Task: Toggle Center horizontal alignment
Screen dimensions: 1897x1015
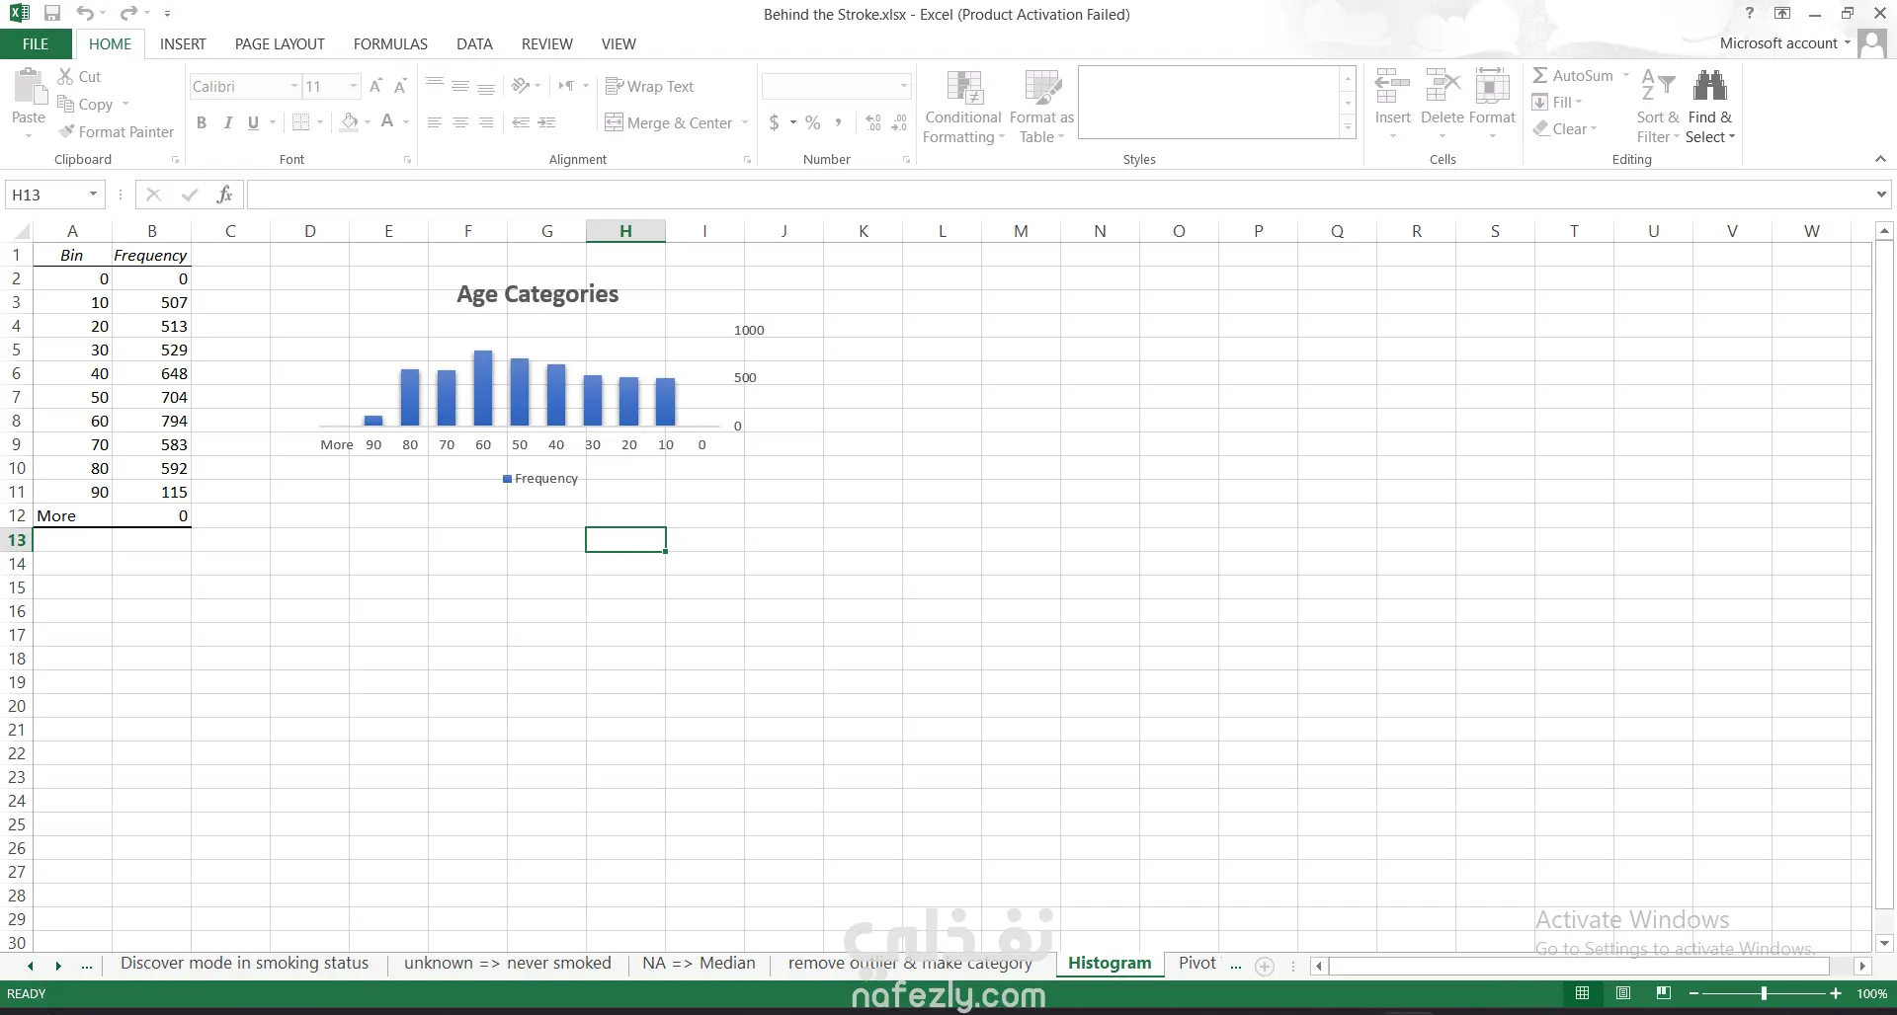Action: (460, 122)
